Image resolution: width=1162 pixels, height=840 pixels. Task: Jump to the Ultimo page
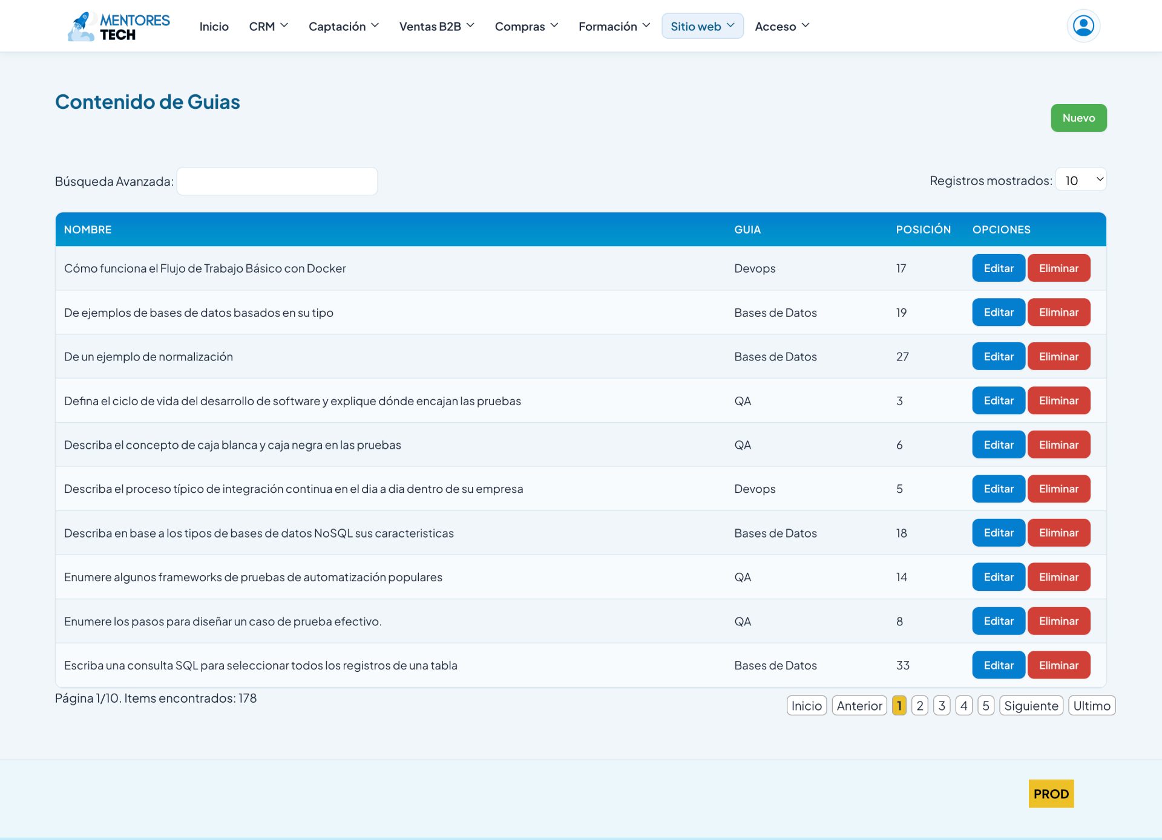(1091, 706)
